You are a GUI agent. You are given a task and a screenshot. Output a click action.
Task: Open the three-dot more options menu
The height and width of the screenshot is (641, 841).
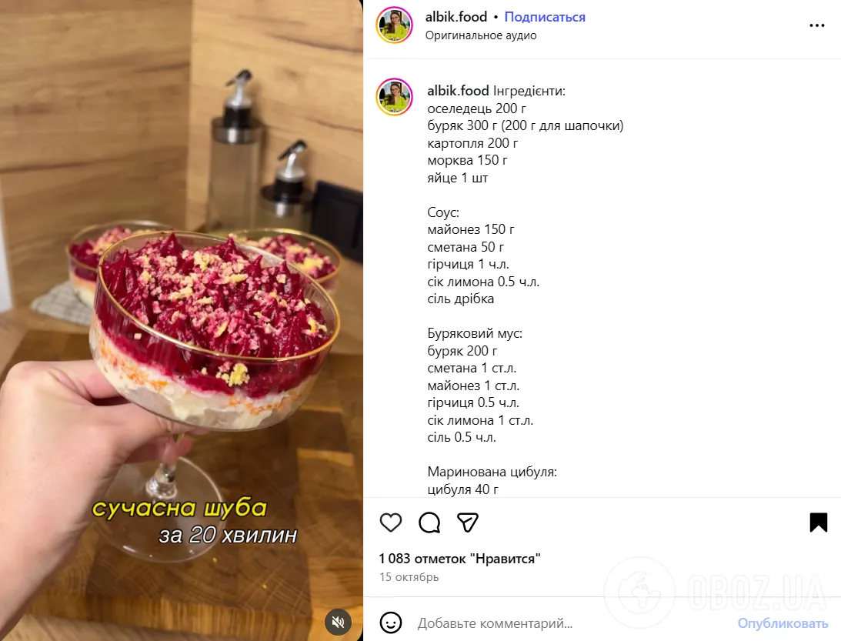pos(817,25)
